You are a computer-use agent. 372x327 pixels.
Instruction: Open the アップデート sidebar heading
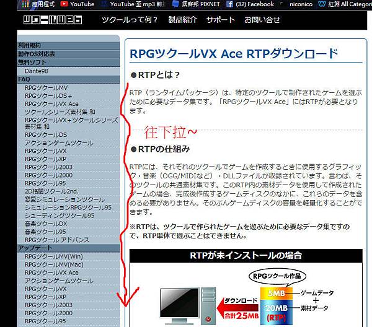tap(69, 248)
